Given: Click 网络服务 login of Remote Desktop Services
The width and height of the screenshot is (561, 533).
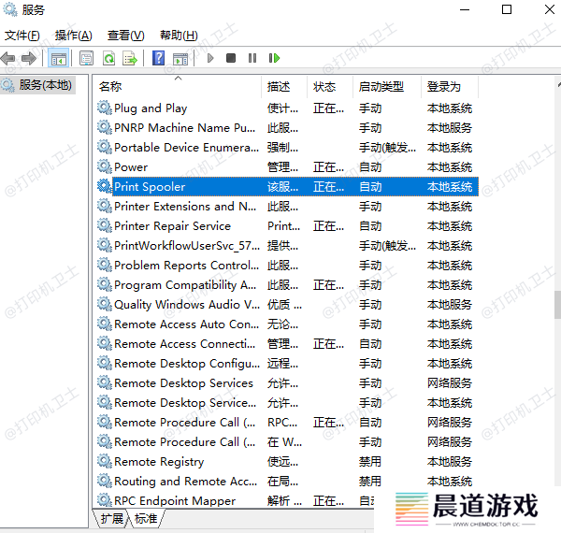Looking at the screenshot, I should pos(450,383).
